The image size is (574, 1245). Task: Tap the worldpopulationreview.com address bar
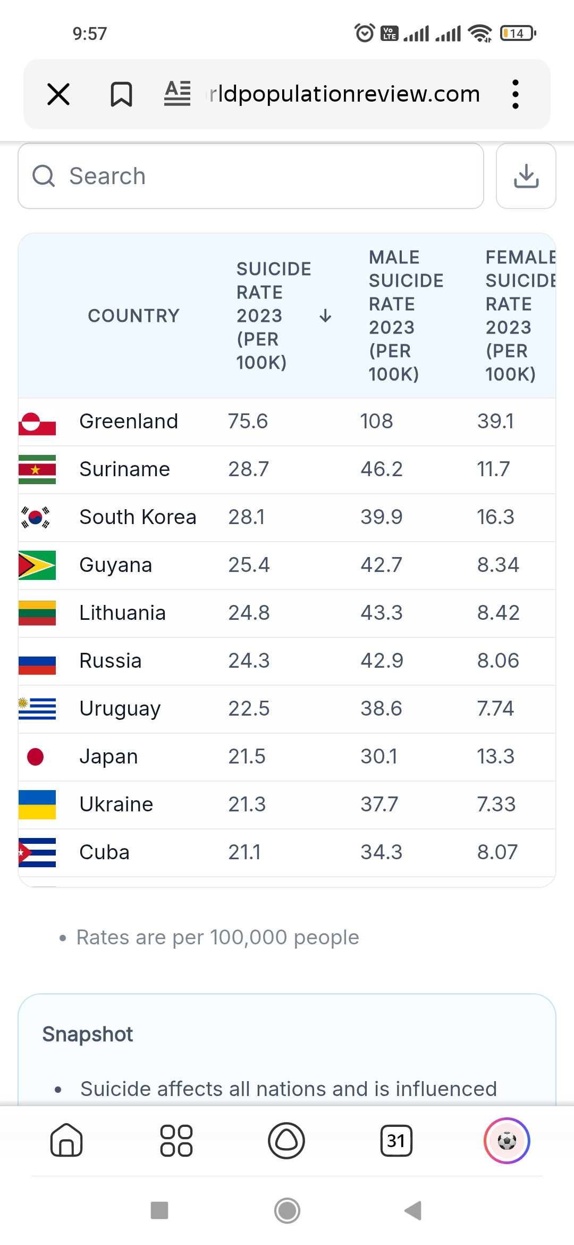[344, 94]
